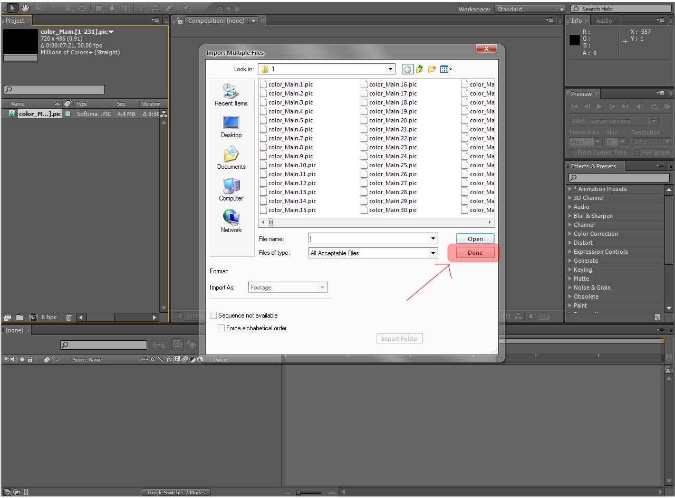The width and height of the screenshot is (675, 498).
Task: Go to Desktop location in dialog
Action: tap(231, 127)
